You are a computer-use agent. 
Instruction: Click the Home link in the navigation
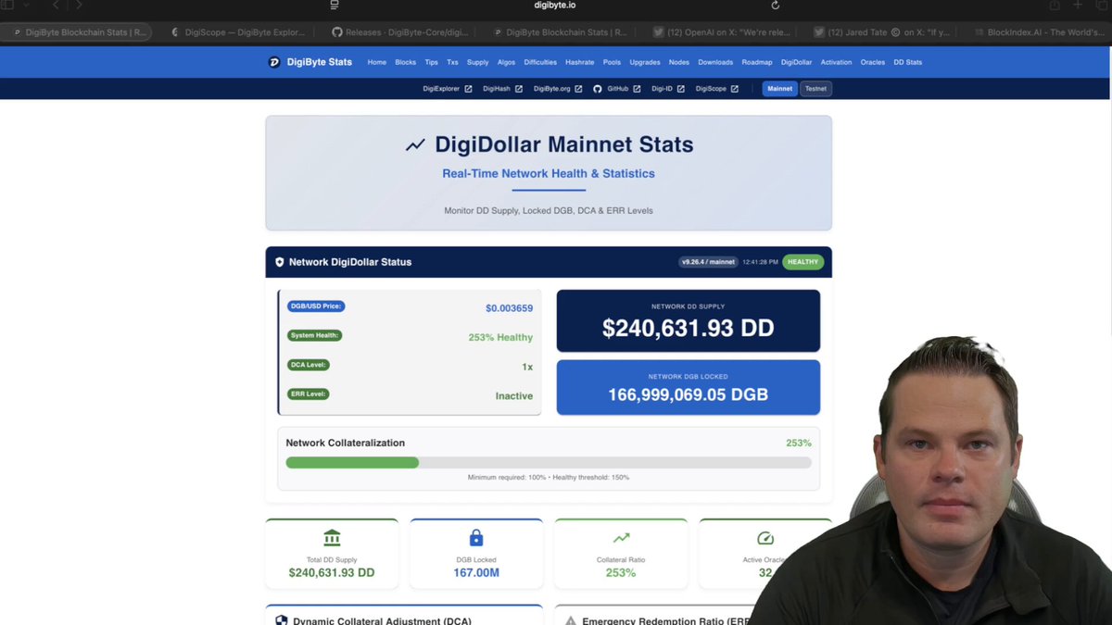(376, 62)
